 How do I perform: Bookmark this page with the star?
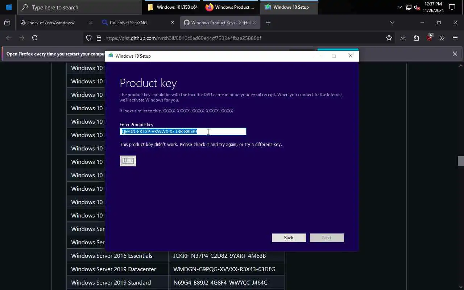click(389, 38)
